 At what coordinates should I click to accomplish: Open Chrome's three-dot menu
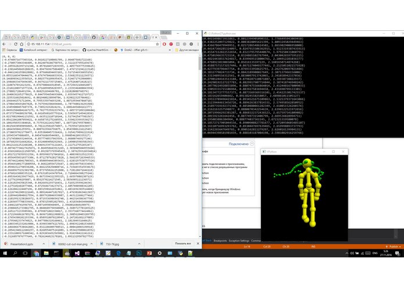198,44
